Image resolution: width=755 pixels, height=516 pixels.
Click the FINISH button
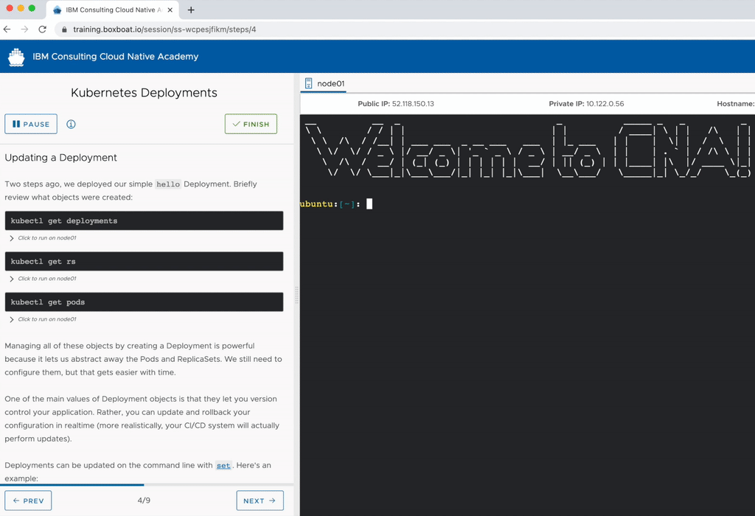(x=251, y=124)
